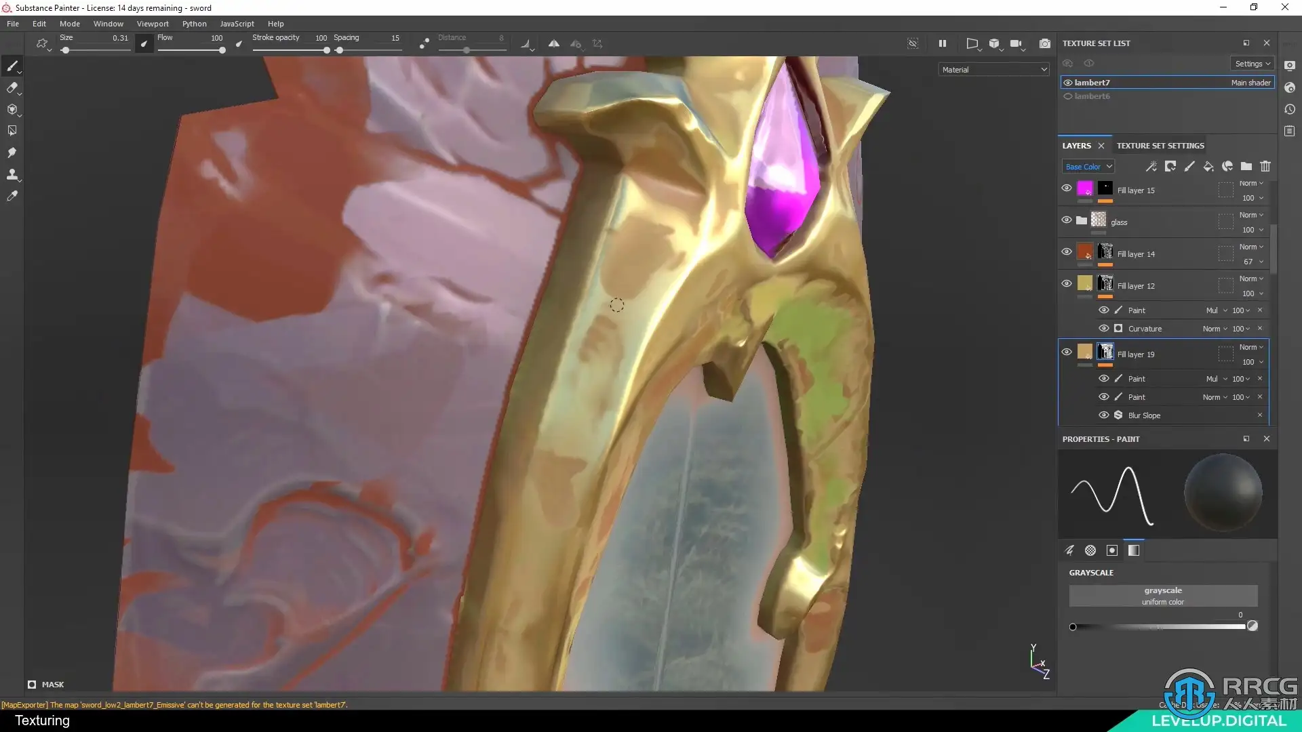Open the Base Color channel dropdown
Viewport: 1302px width, 732px height.
coord(1088,167)
